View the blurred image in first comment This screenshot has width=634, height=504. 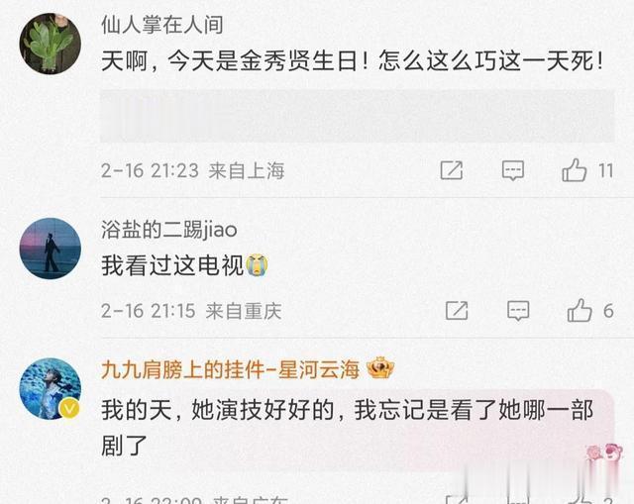point(358,116)
